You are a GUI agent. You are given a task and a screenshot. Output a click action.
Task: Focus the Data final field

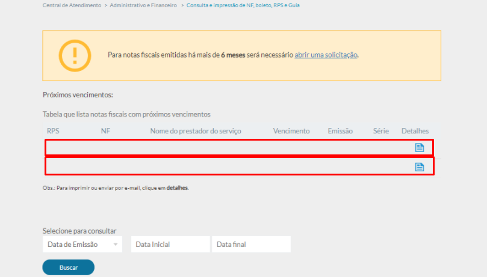[x=250, y=245]
